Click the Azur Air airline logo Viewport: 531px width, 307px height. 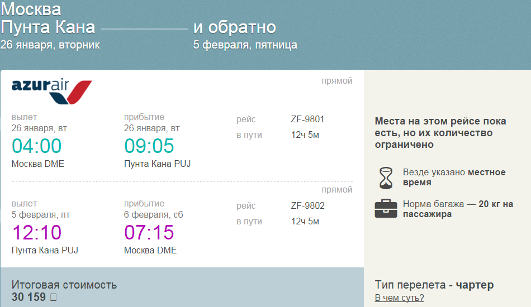point(51,91)
